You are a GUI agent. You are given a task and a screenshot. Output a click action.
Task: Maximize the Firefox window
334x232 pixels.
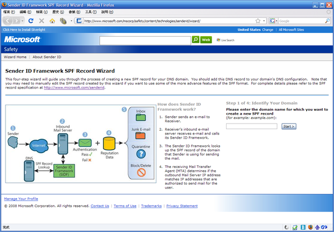coord(322,5)
